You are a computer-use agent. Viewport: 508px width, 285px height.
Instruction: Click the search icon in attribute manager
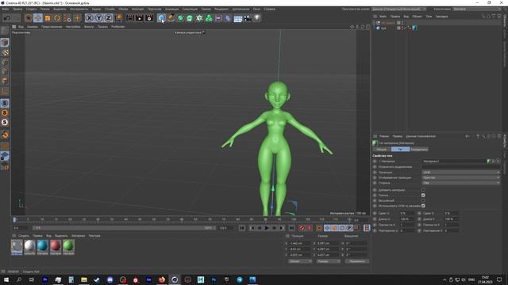coord(483,136)
